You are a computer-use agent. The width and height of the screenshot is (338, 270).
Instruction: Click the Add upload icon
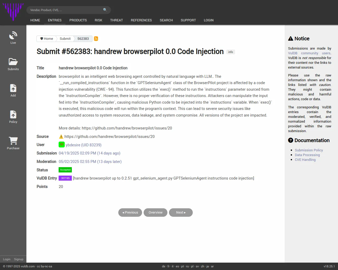point(13,88)
